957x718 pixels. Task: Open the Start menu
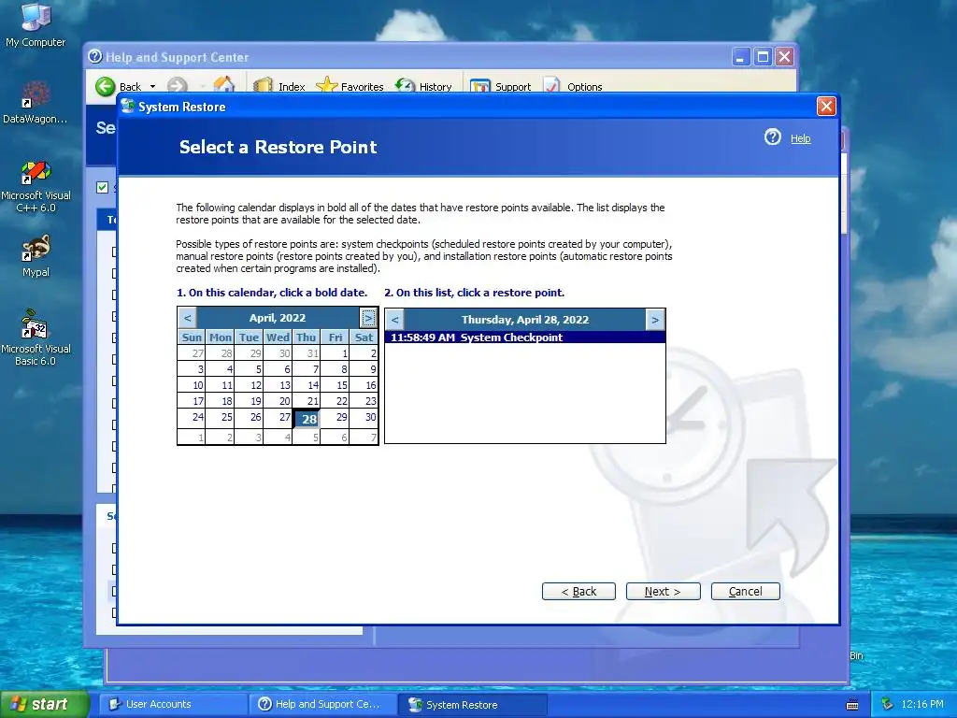tap(44, 704)
